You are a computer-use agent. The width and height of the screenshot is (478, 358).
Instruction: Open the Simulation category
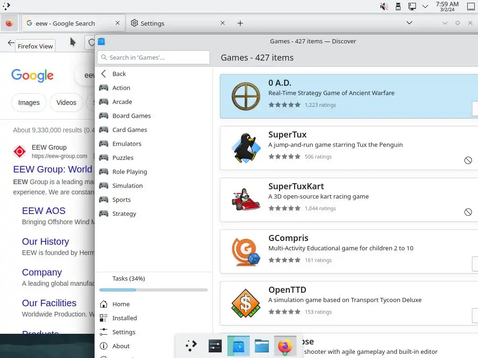tap(153, 186)
